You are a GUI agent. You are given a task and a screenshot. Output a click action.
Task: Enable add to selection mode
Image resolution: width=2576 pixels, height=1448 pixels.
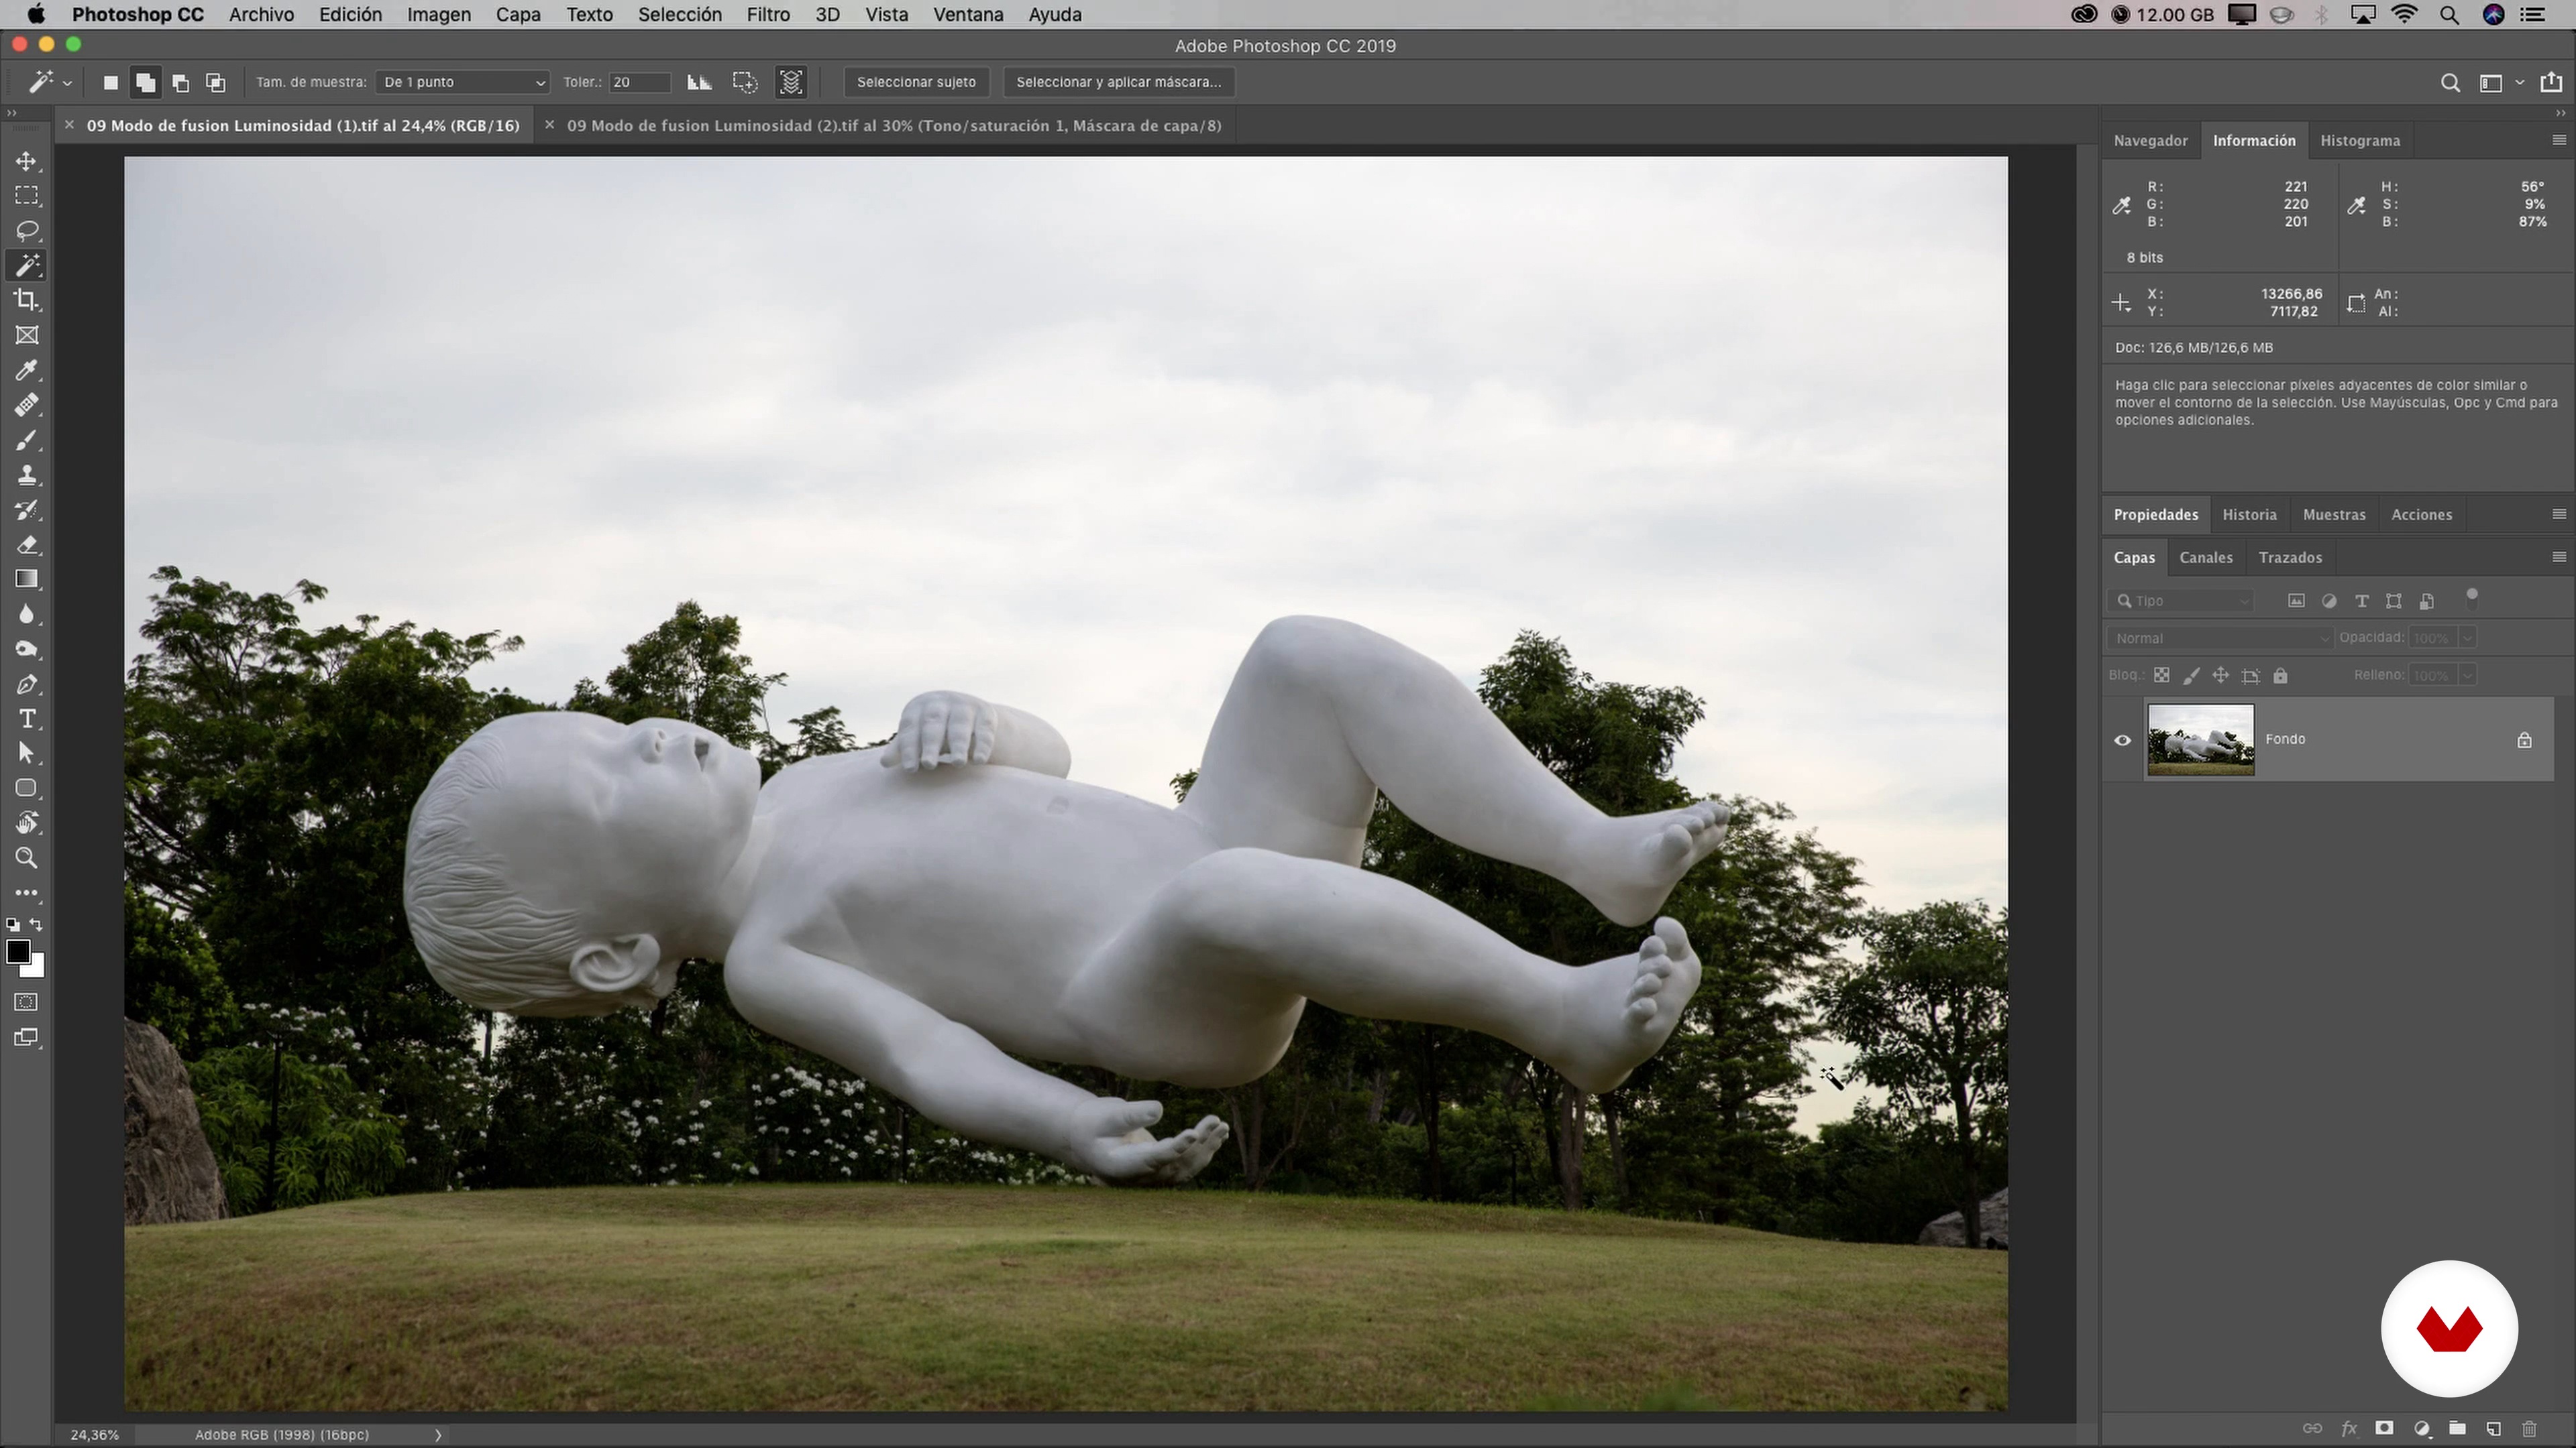146,83
